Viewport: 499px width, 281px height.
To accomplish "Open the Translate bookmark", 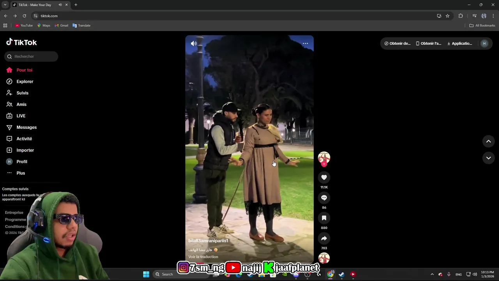I will 81,25.
